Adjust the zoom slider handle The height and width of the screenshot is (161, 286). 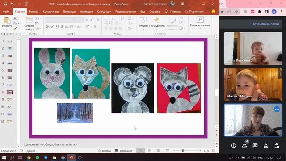(x=183, y=151)
